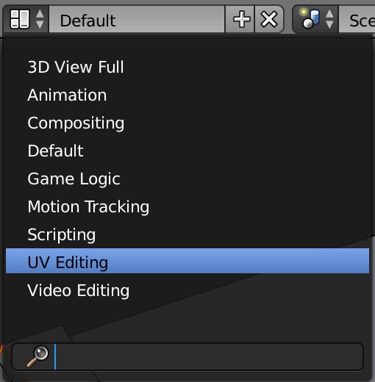The height and width of the screenshot is (382, 375).
Task: Click the Scene name field
Action: [357, 20]
